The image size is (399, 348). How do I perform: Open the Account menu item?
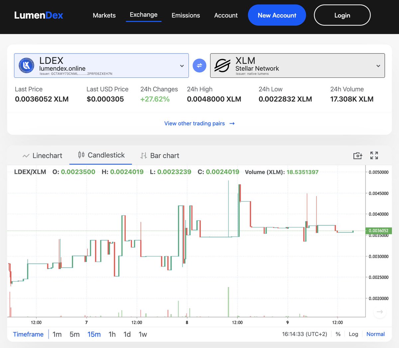(226, 15)
